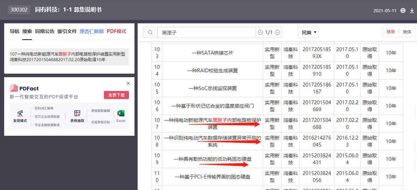Go to next search match arrow
Viewport: 417px width, 190px height.
[x=277, y=32]
